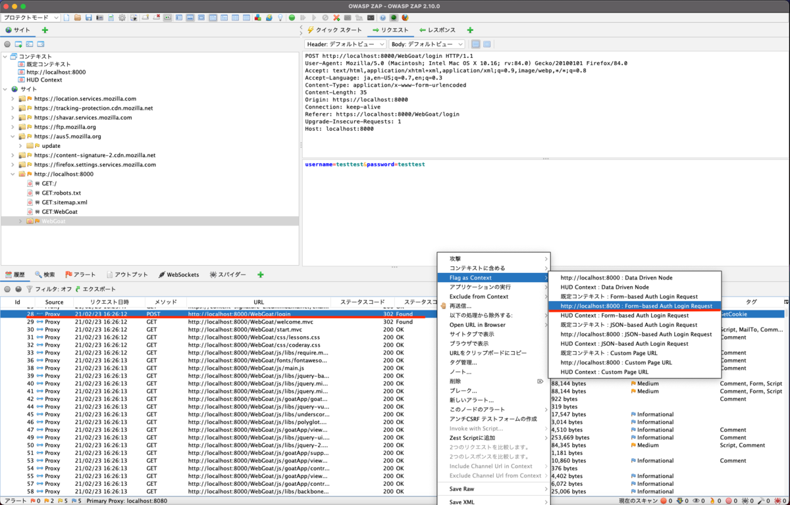The width and height of the screenshot is (790, 505).
Task: Click the Open Session folder icon
Action: (78, 18)
